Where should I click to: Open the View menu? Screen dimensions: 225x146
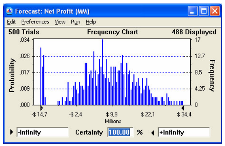coord(60,22)
